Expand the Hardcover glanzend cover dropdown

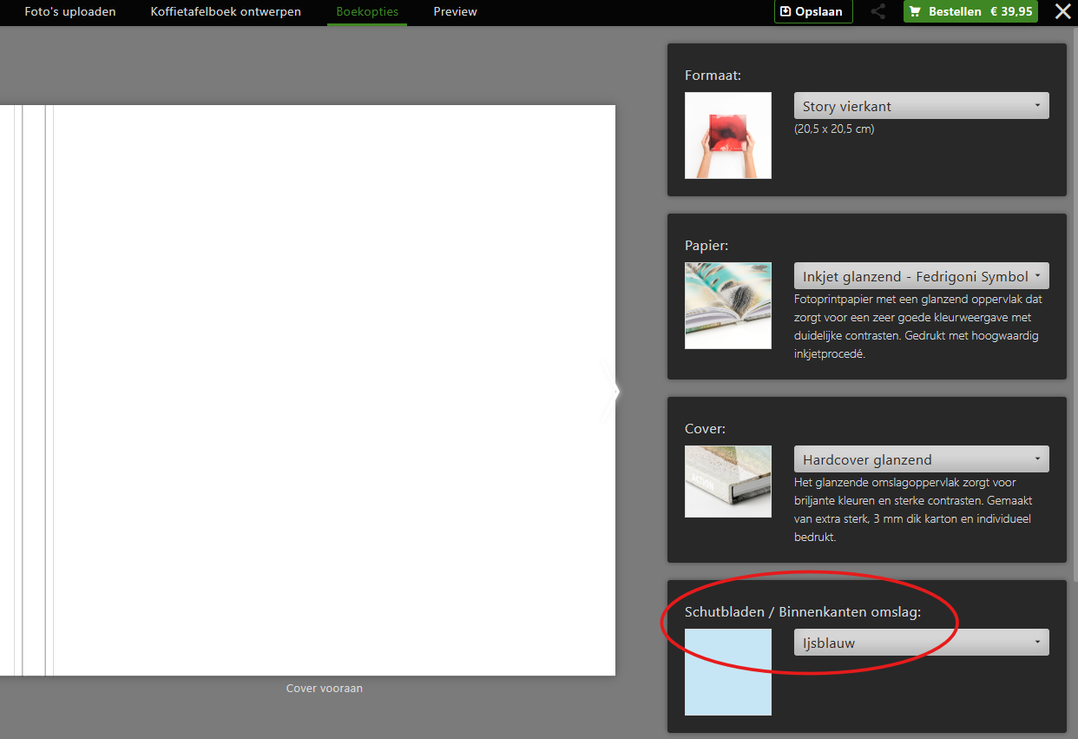[x=921, y=459]
